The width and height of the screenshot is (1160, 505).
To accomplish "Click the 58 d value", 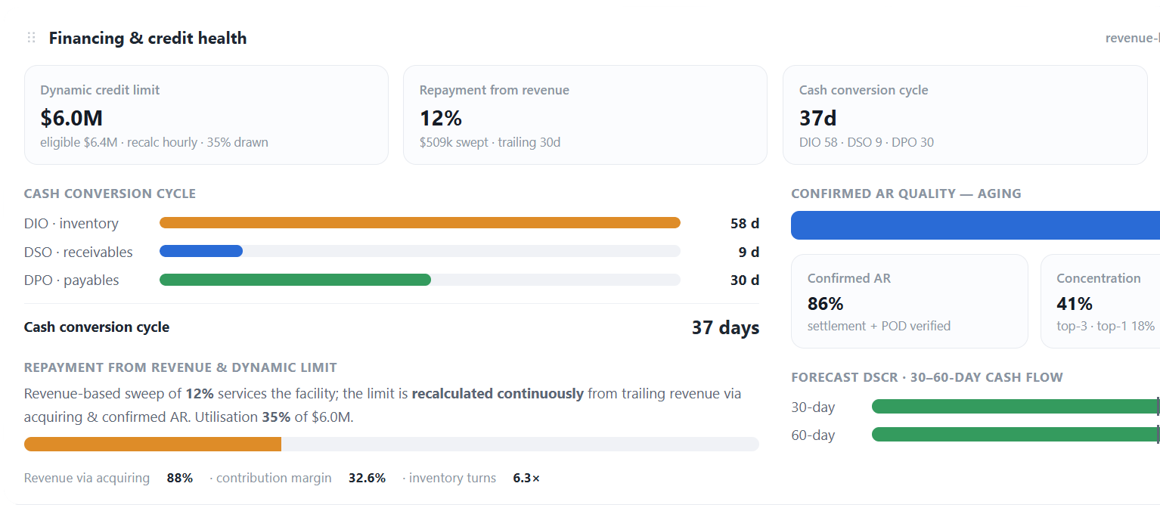I will [745, 224].
